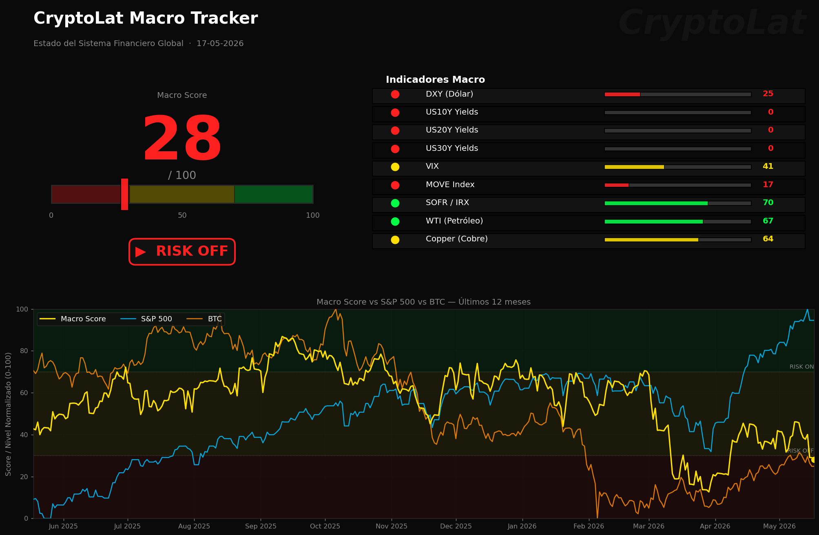819x535 pixels.
Task: Click the Macro Score label above the 28
Action: [182, 95]
